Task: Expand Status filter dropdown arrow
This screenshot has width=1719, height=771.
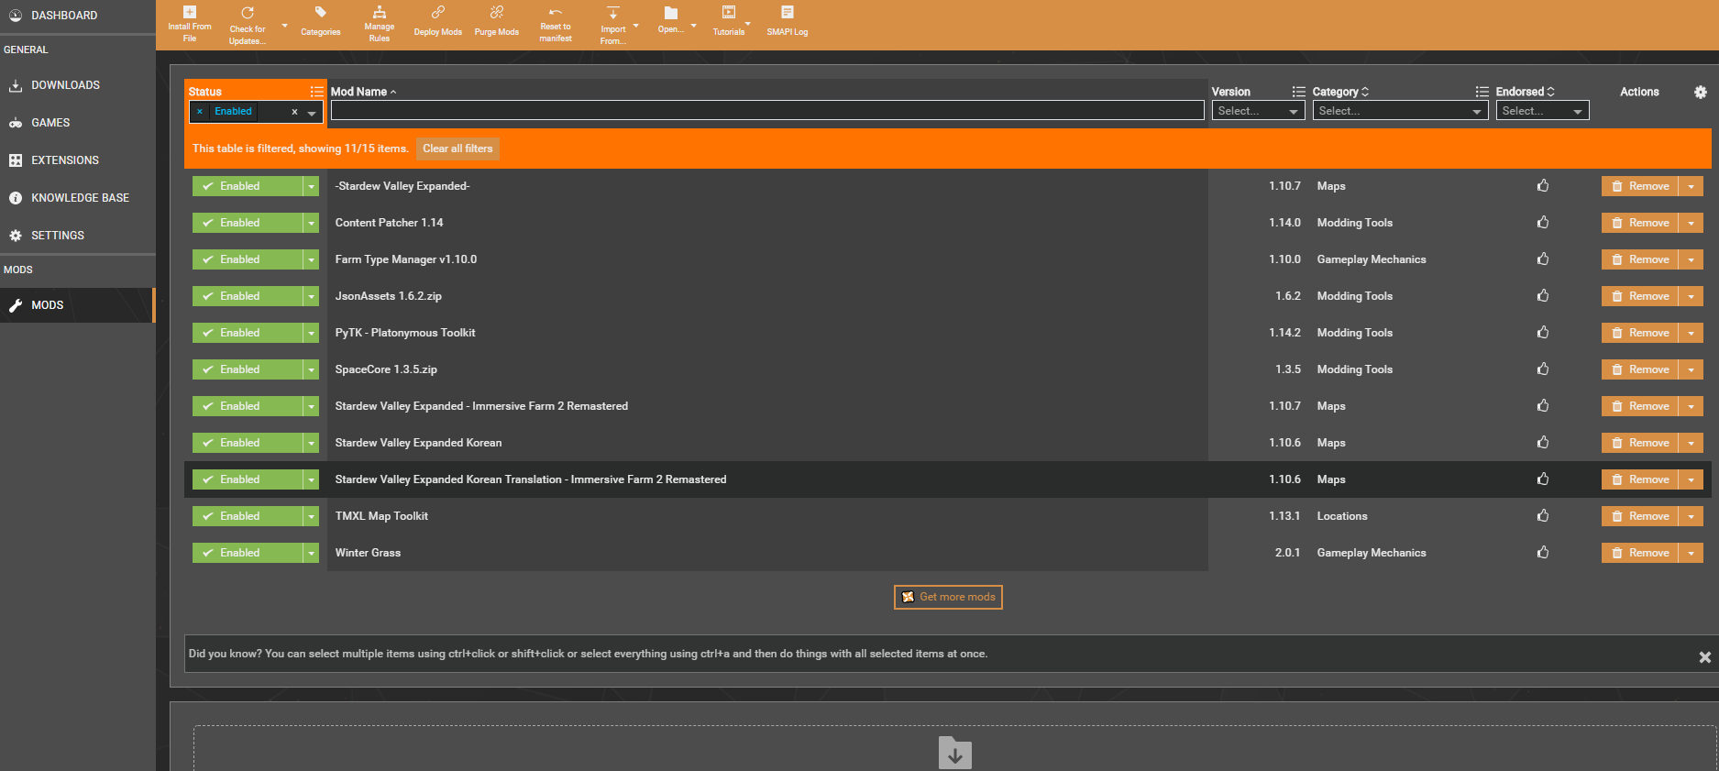Action: tap(312, 113)
